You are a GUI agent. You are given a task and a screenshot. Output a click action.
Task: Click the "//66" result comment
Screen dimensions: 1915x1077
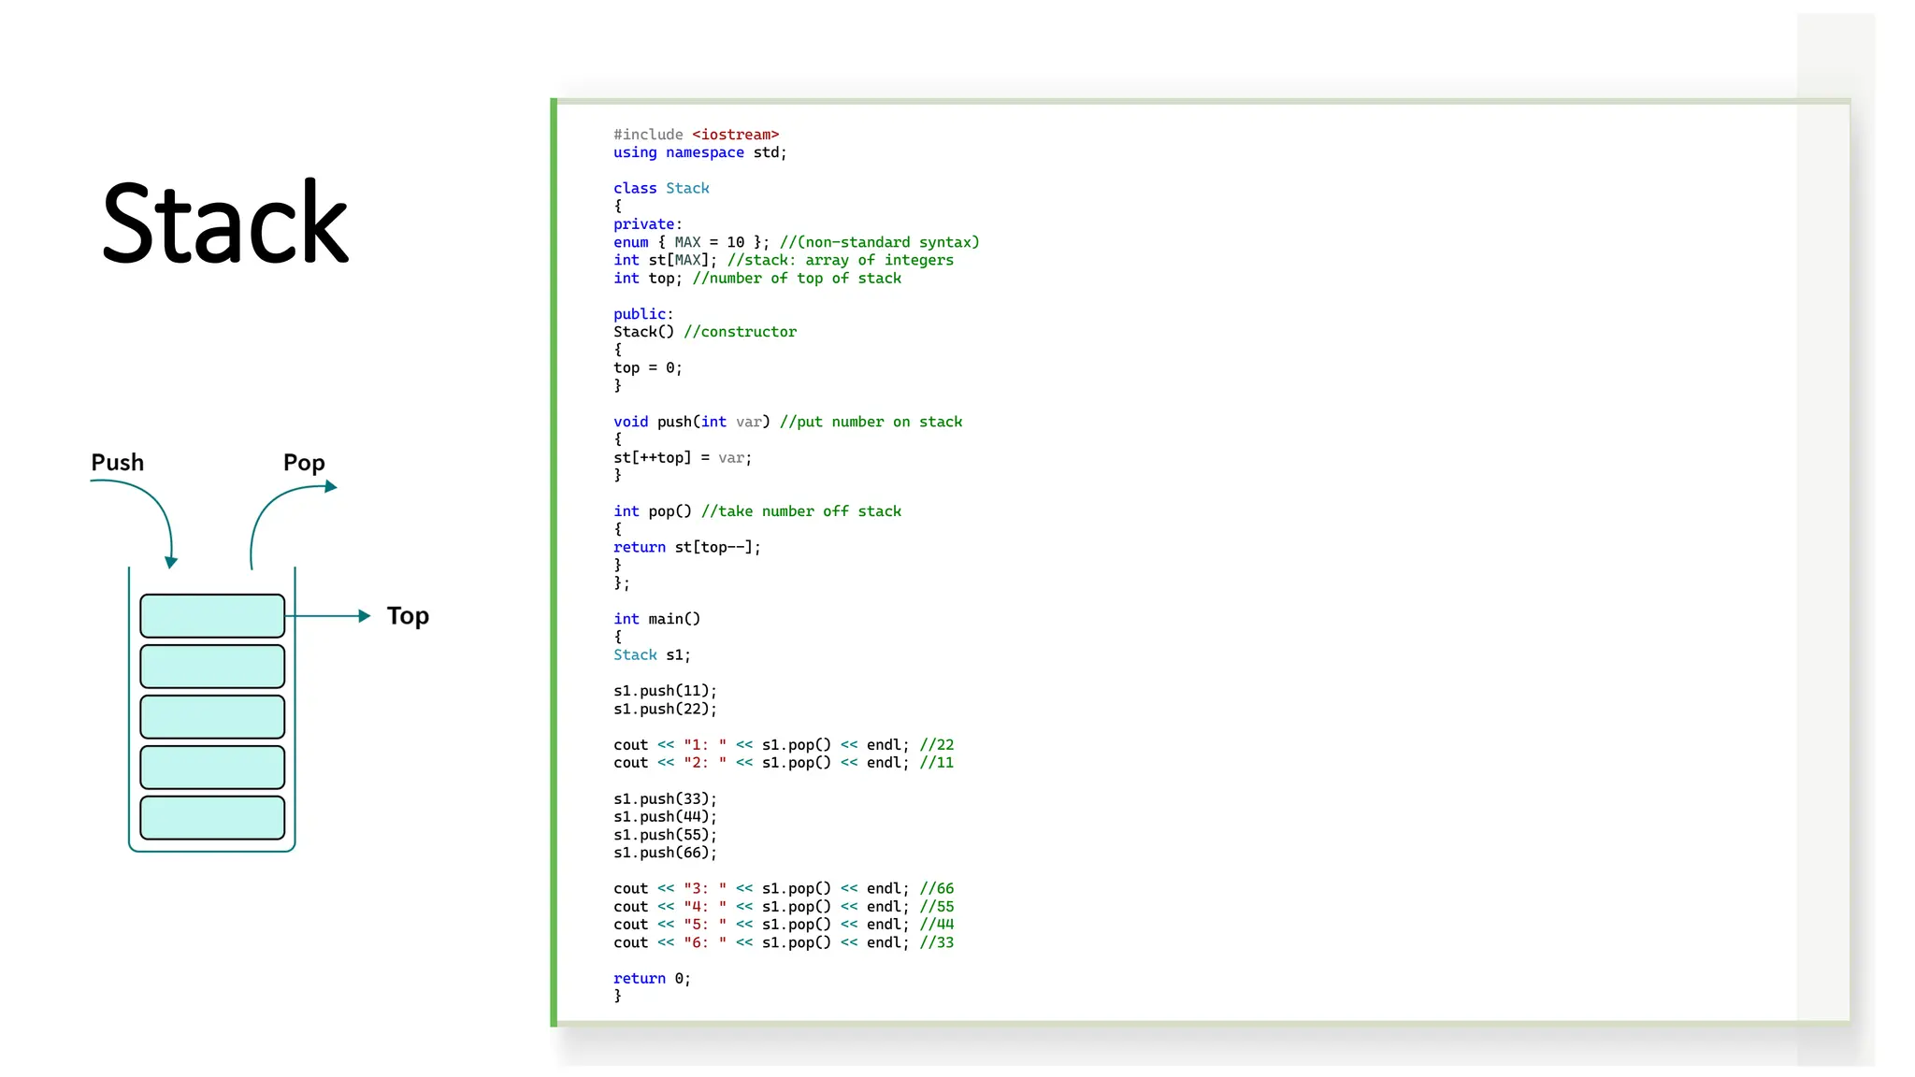pos(937,889)
